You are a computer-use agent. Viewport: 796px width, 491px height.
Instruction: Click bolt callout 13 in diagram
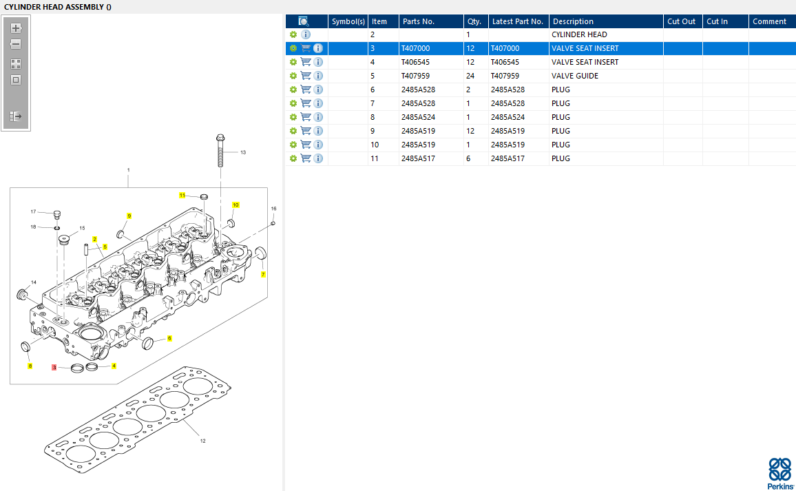tap(243, 152)
